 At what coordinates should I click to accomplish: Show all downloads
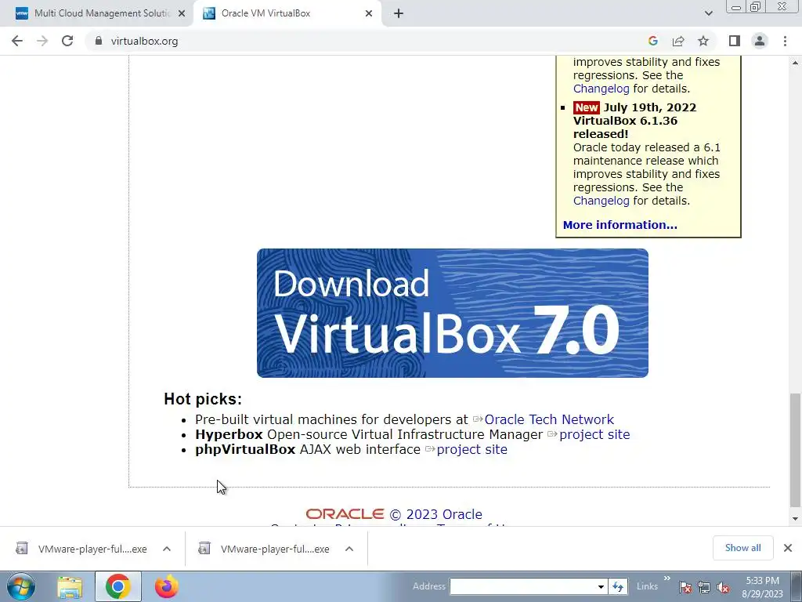[x=742, y=548]
